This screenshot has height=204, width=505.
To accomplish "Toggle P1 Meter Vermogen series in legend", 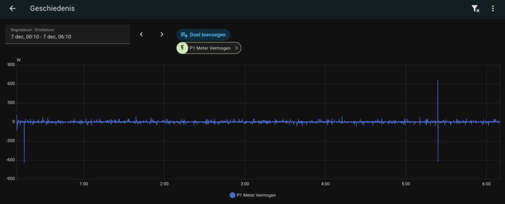I will 256,195.
